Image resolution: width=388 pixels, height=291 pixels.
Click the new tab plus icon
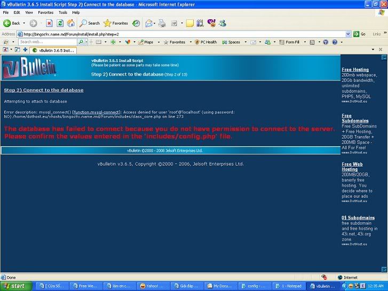(25, 50)
